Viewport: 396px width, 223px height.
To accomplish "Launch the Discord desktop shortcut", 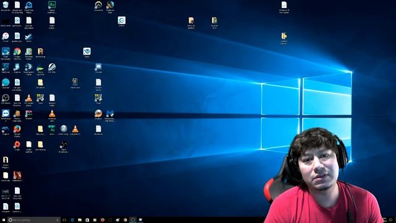I will [x=98, y=68].
